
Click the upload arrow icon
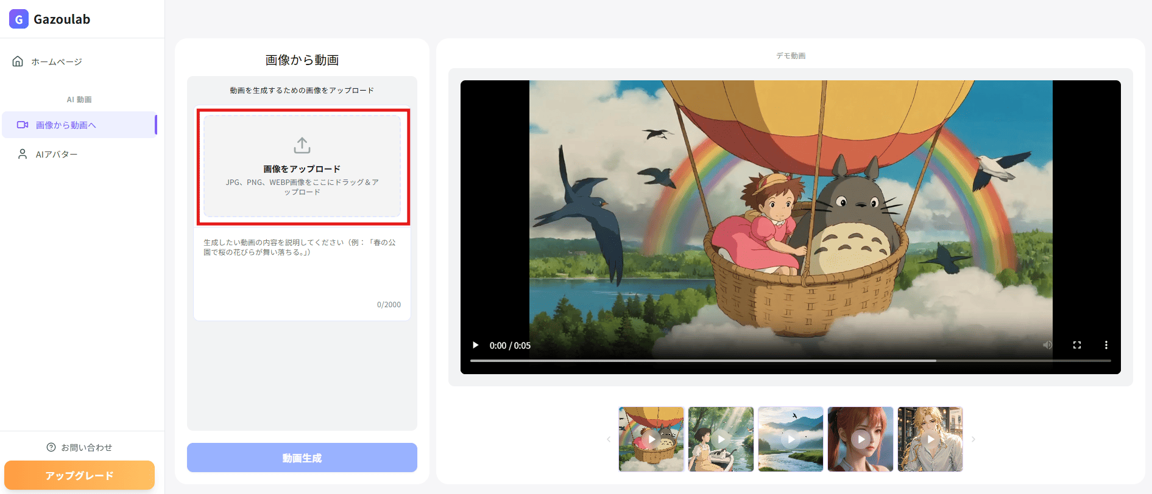[x=302, y=145]
